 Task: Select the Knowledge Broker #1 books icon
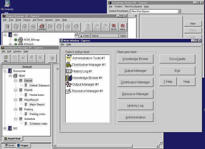point(69,78)
